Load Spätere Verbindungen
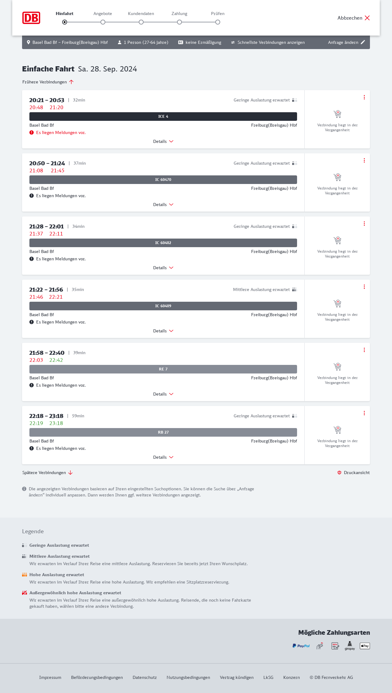This screenshot has width=392, height=693. click(47, 473)
